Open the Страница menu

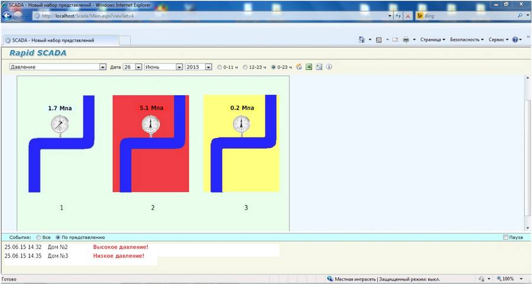[x=433, y=40]
